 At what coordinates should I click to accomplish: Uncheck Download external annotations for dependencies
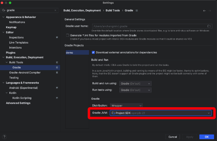pos(93,53)
